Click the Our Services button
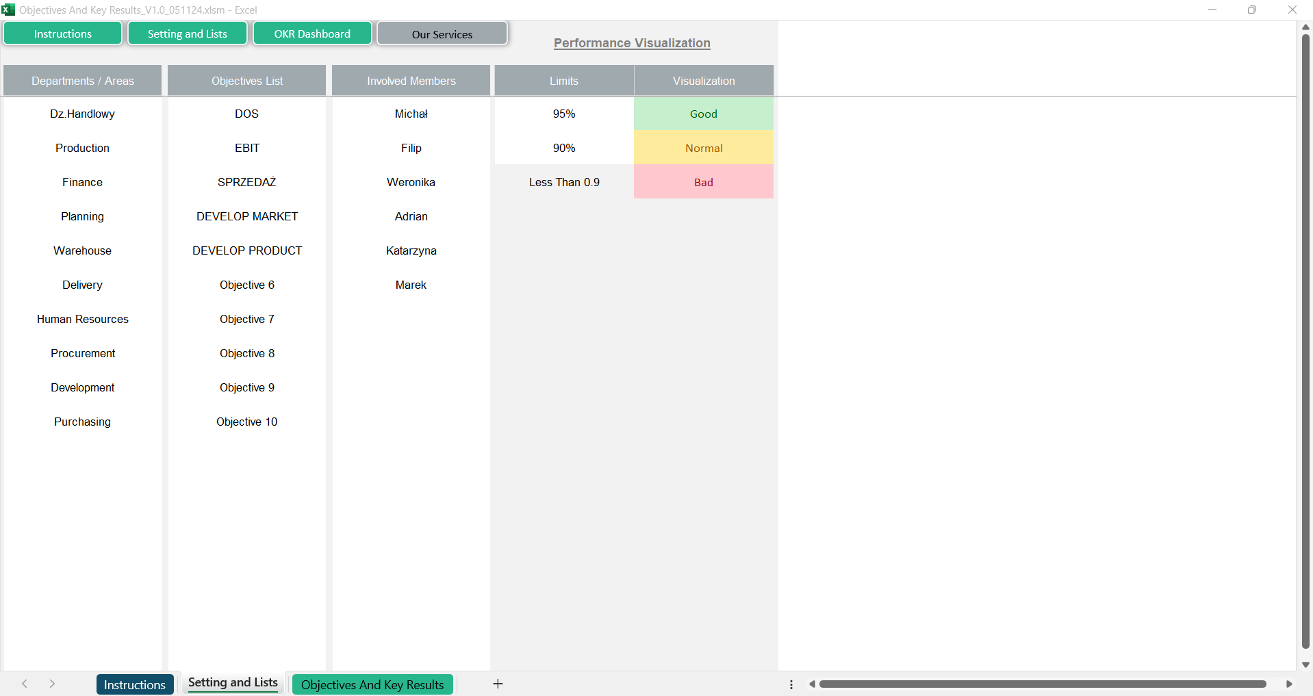Image resolution: width=1313 pixels, height=696 pixels. point(442,34)
